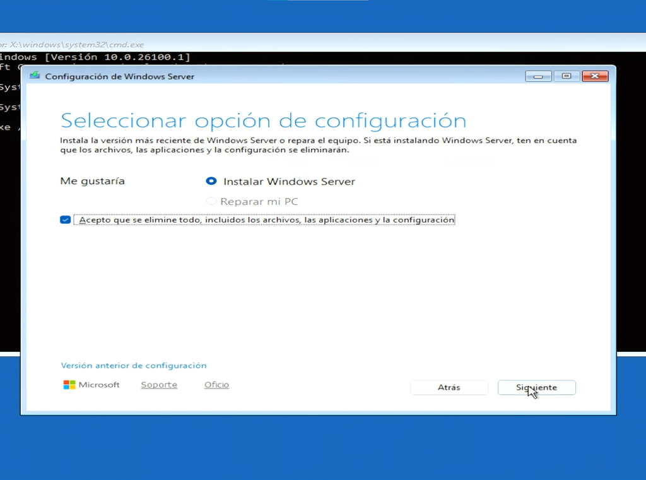Click the cmd.exe window title bar behind the dialog
646x480 pixels.
[x=323, y=44]
